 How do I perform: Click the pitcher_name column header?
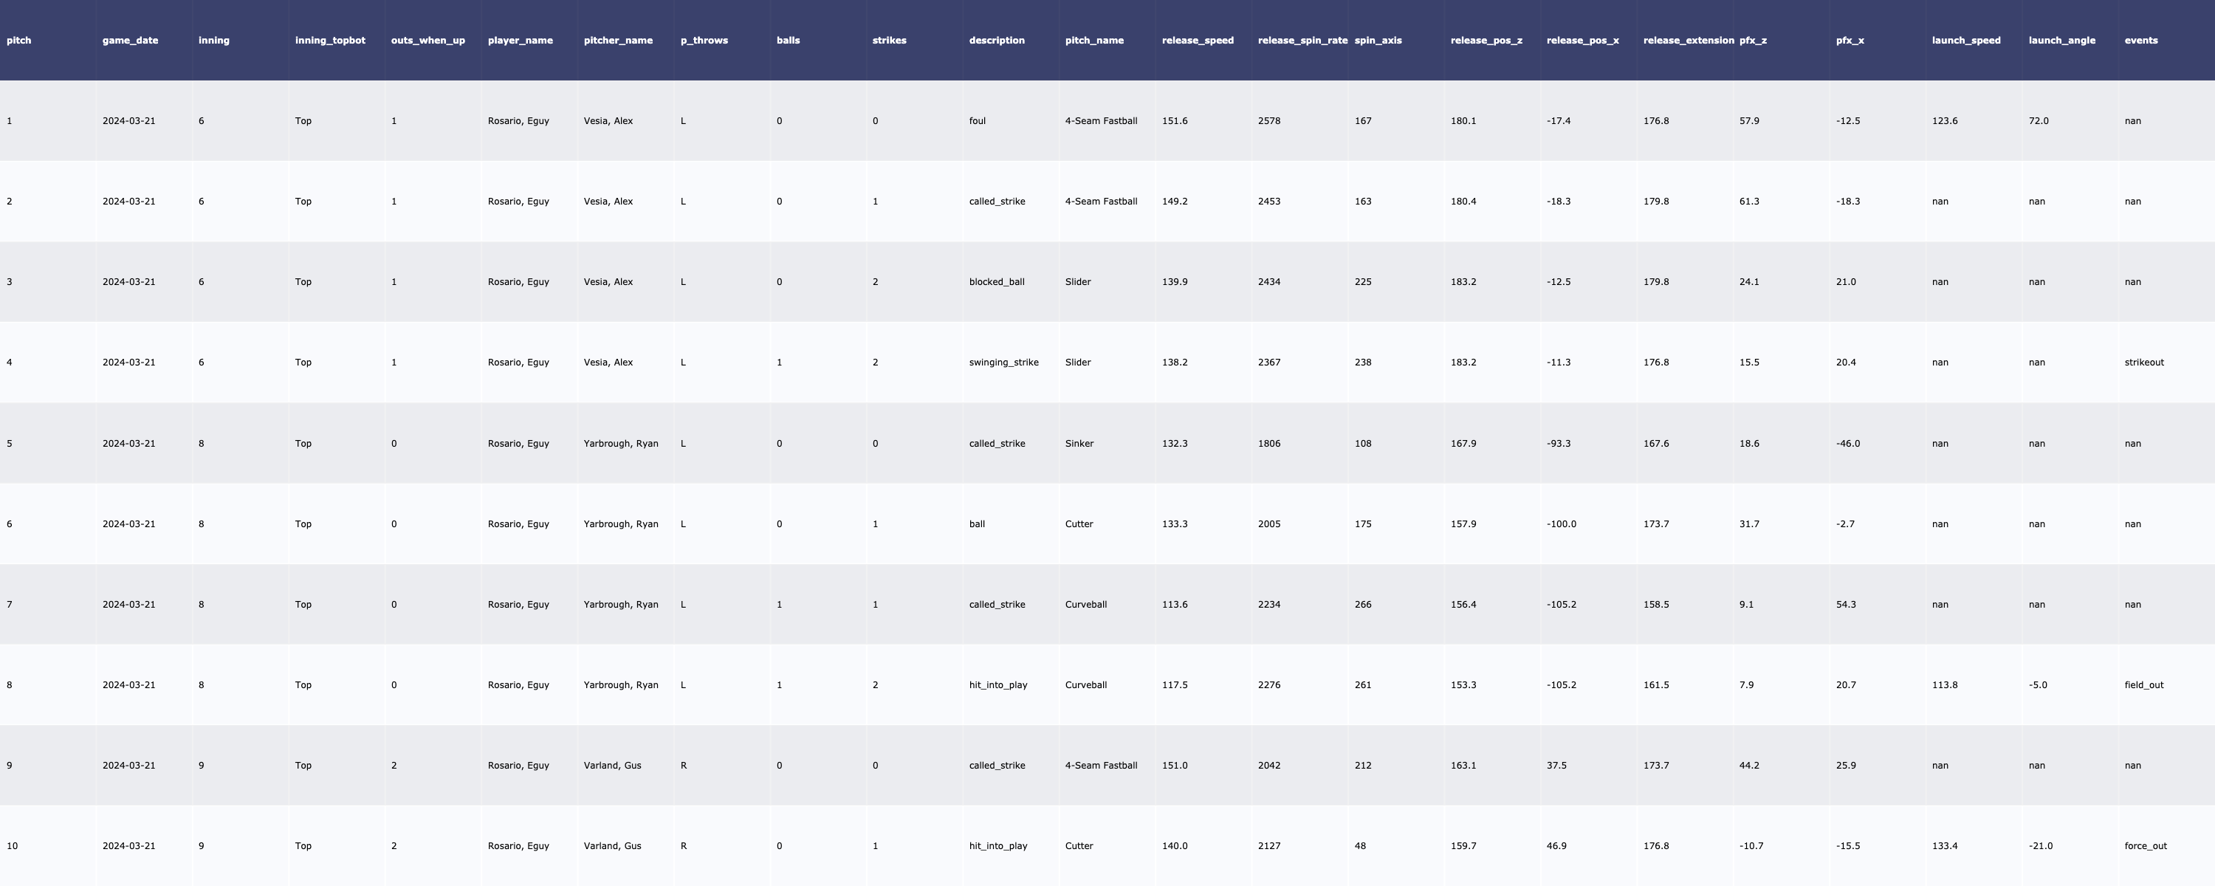click(x=617, y=41)
